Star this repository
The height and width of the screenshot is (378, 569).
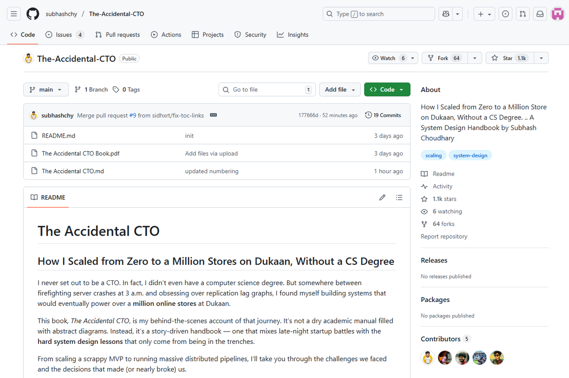pyautogui.click(x=509, y=58)
